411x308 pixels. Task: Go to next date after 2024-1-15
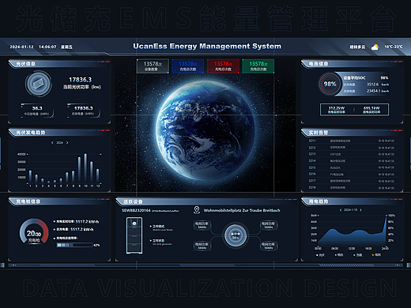click(360, 210)
